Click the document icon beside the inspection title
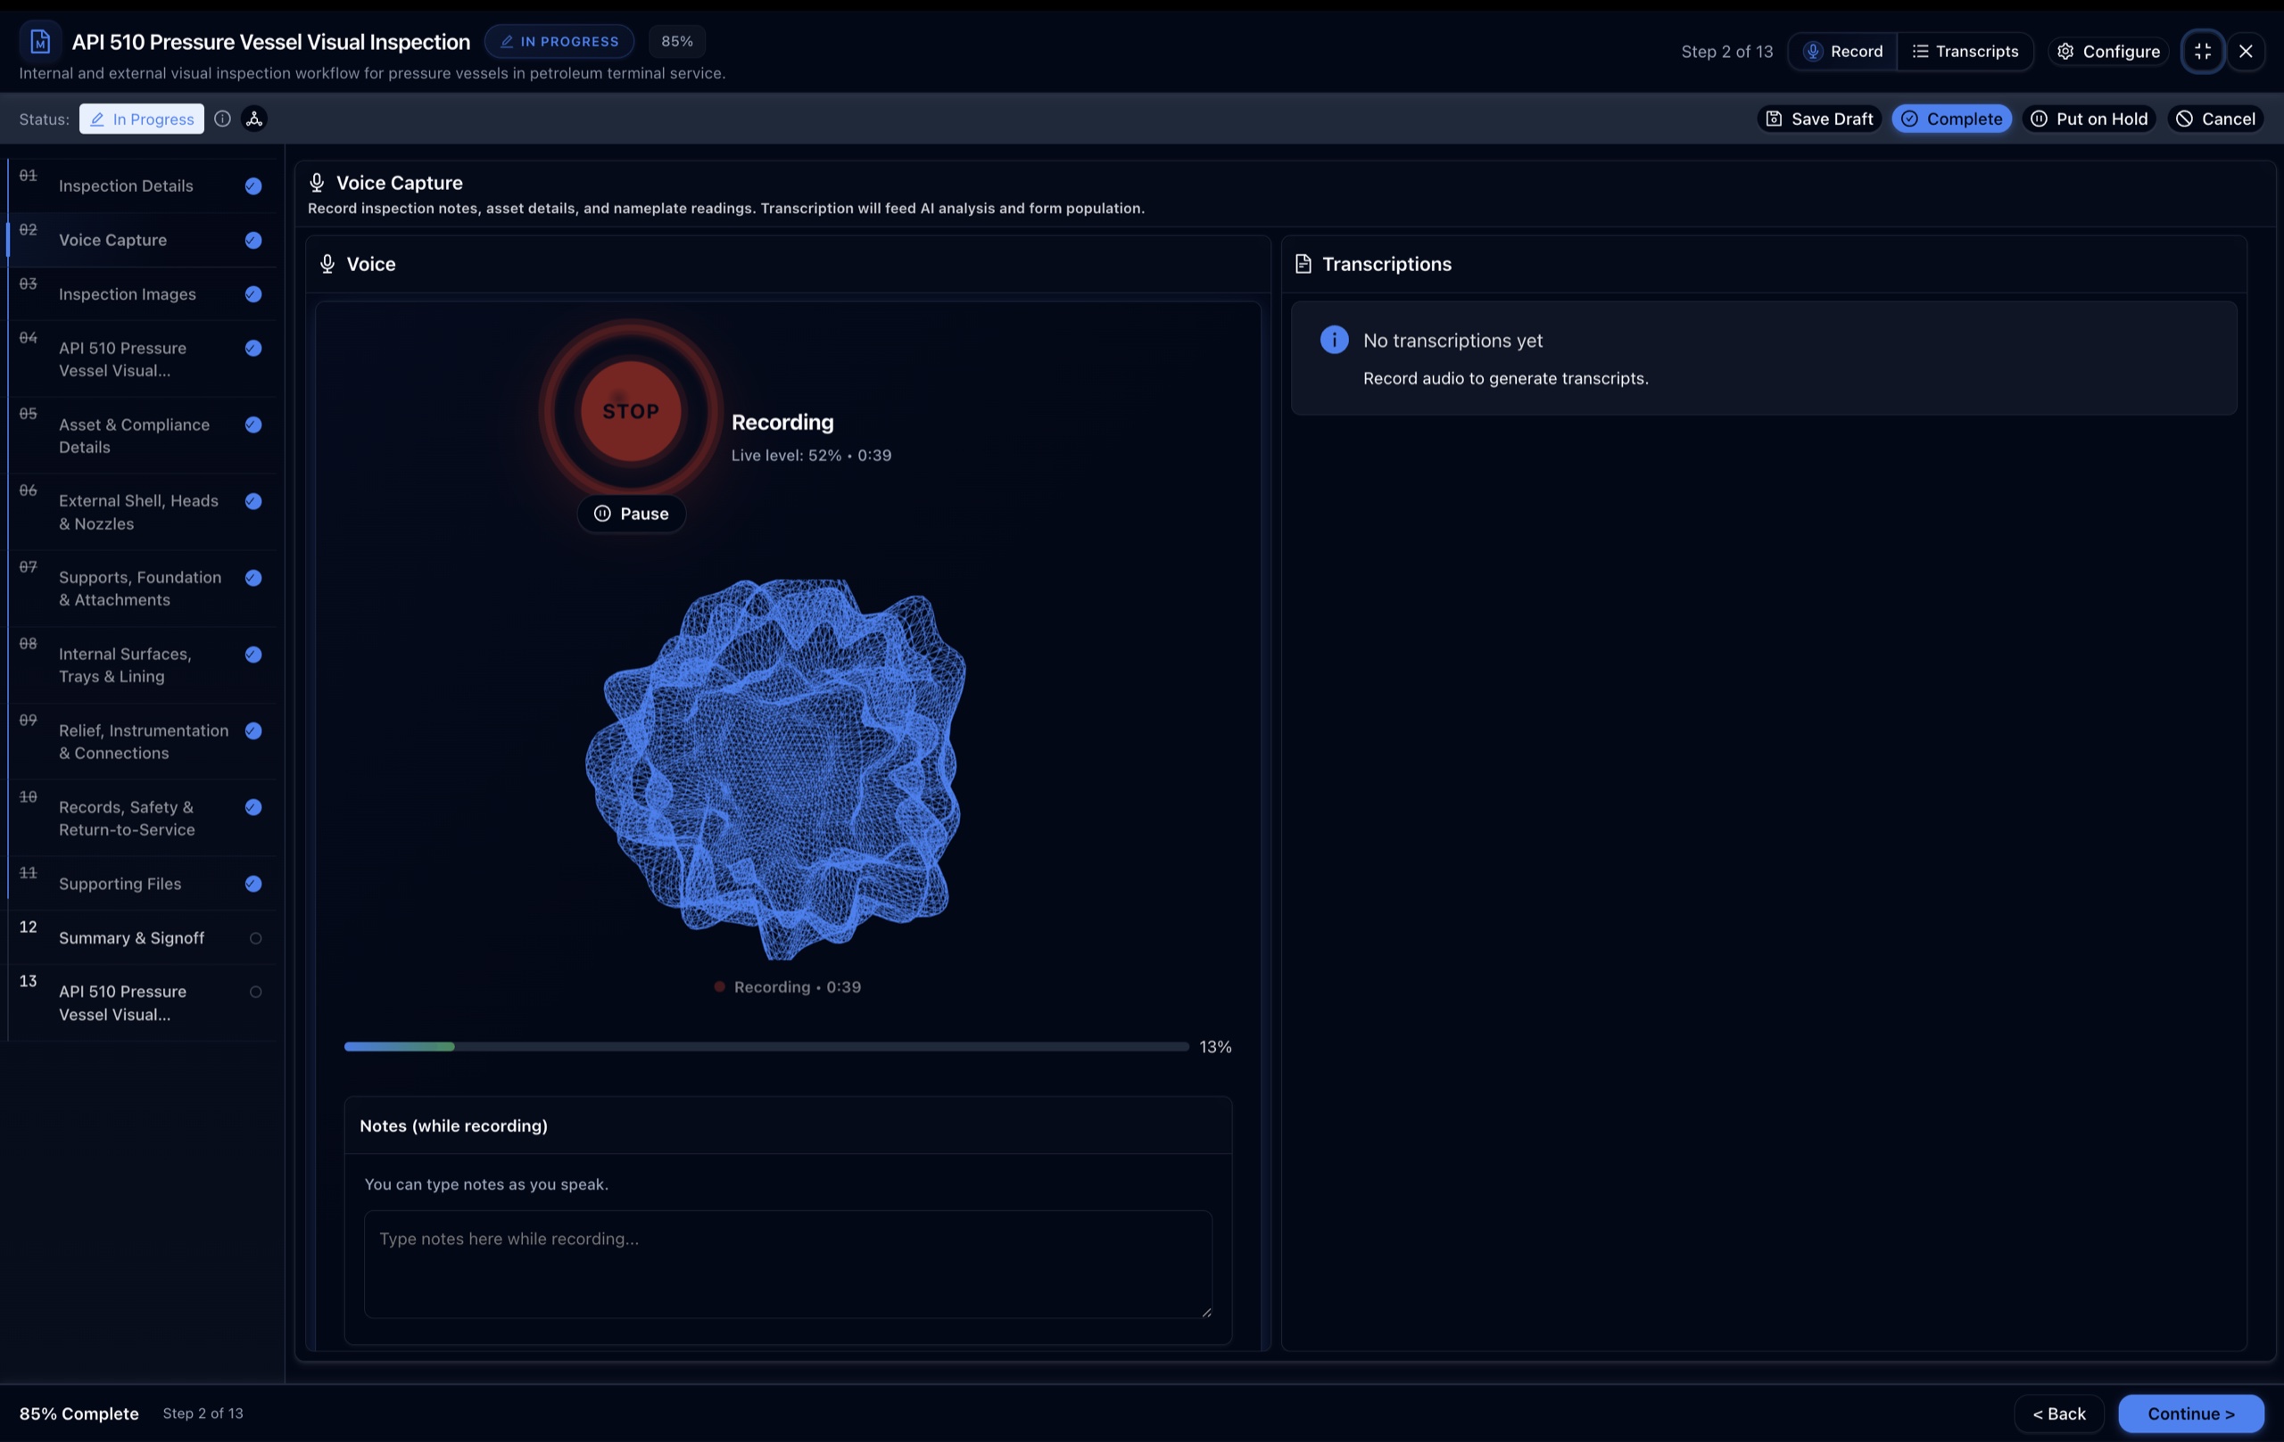 (40, 42)
